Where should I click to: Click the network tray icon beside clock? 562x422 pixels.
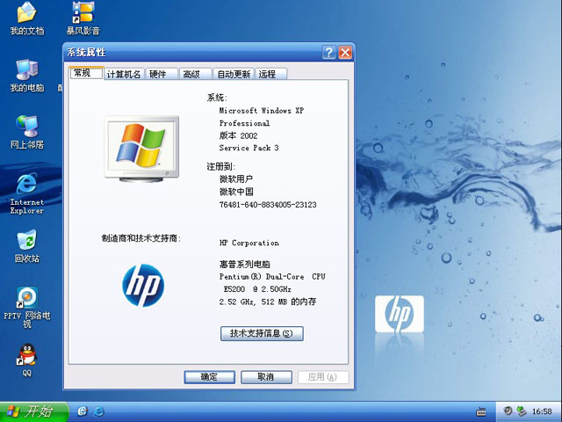click(522, 411)
